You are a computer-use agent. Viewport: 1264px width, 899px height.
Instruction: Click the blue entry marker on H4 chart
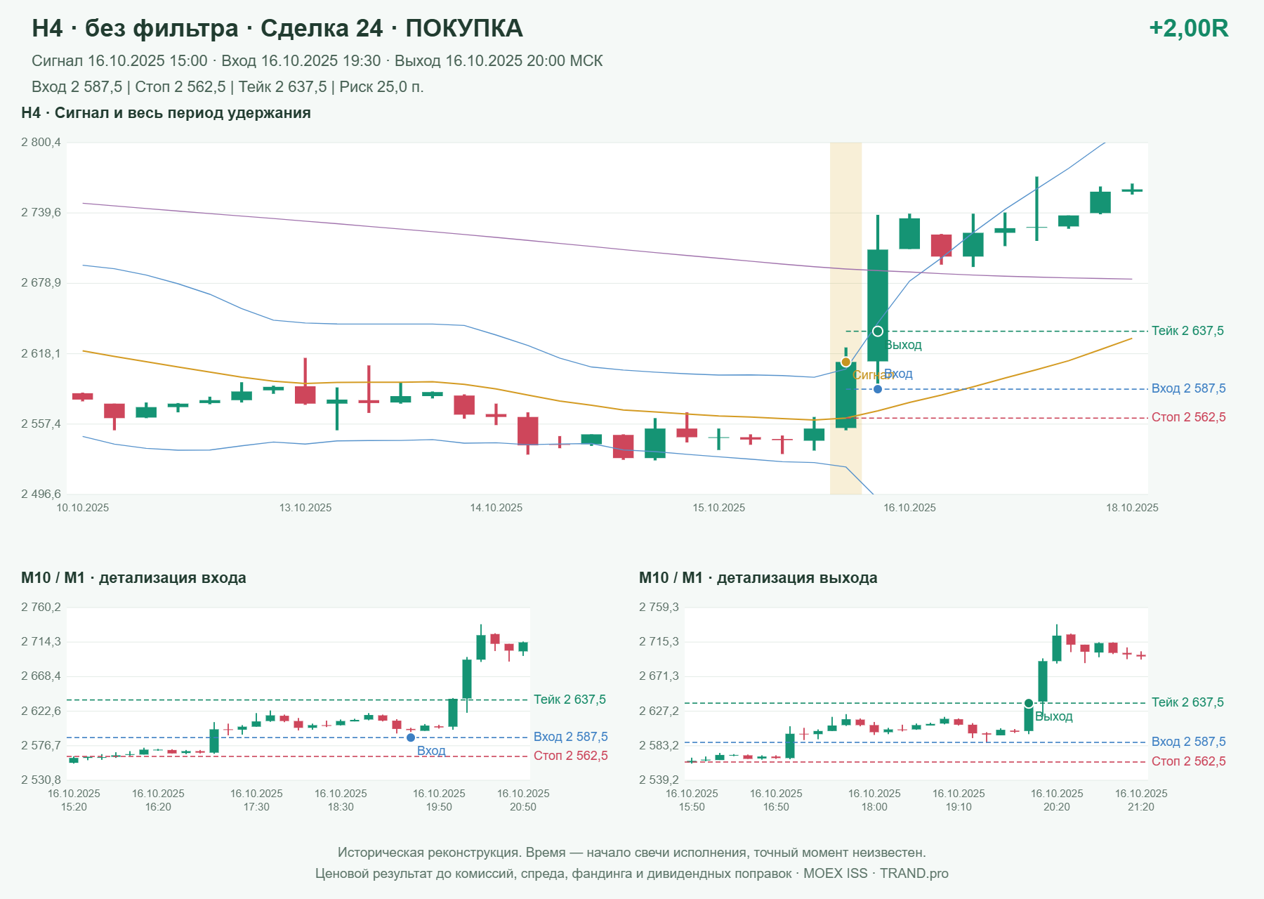(x=878, y=389)
